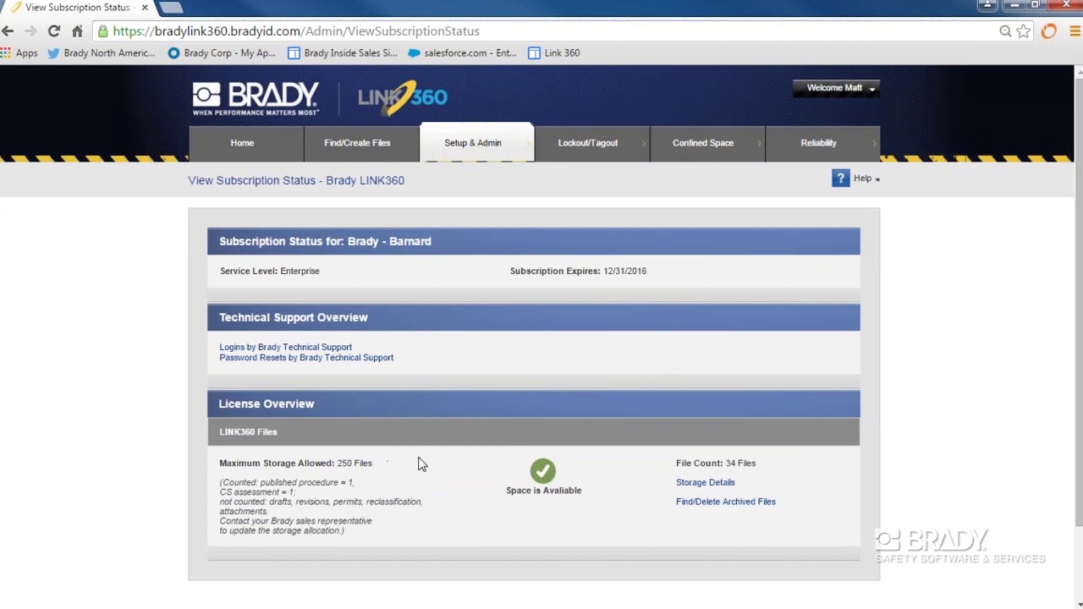
Task: Expand the Setup & Admin menu arrow
Action: coord(529,144)
